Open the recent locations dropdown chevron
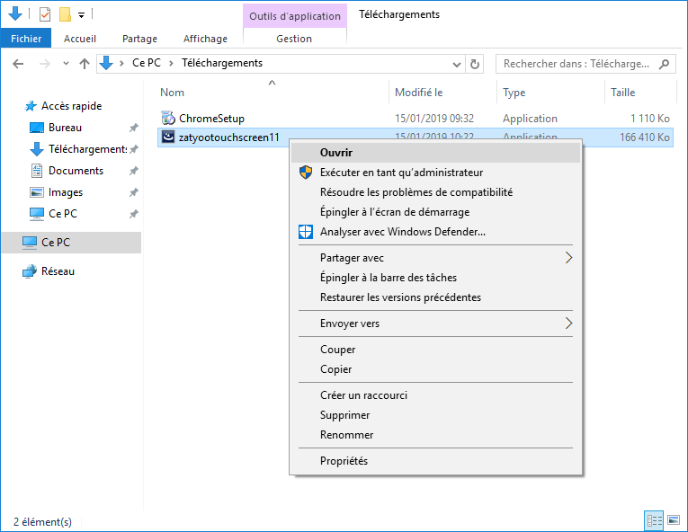 click(x=66, y=64)
